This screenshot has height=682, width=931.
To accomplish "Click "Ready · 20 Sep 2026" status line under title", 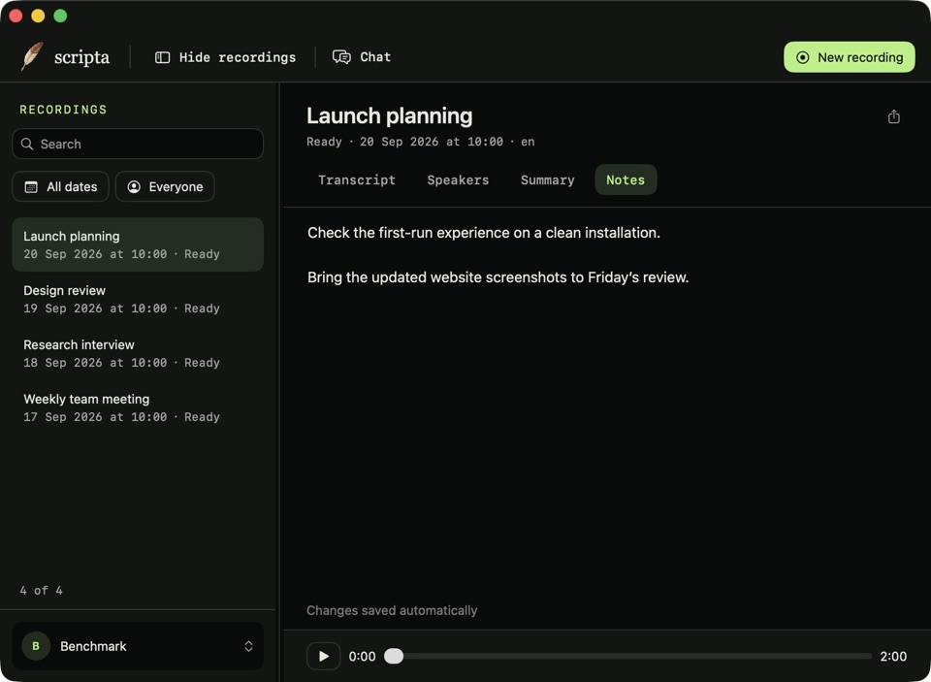I will pos(420,142).
